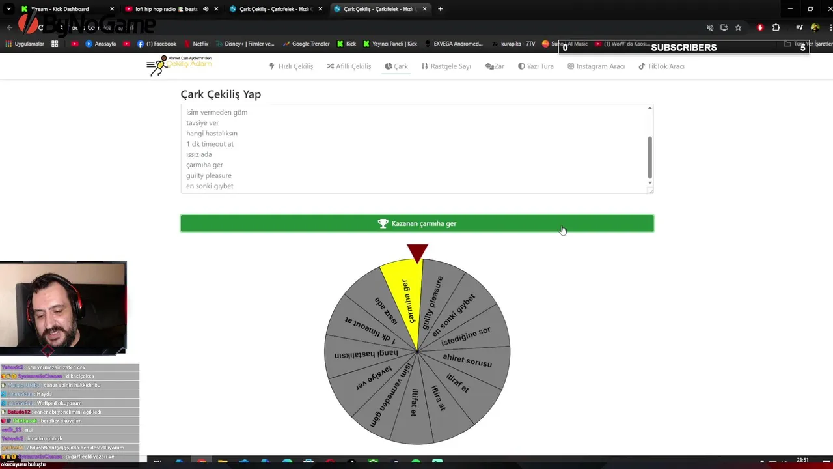The image size is (833, 469).
Task: Open the Google Trendler bookmark
Action: pyautogui.click(x=306, y=44)
